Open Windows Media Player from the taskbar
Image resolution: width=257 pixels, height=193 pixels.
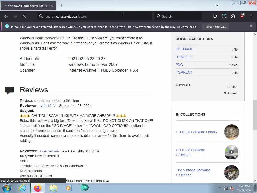[69, 188]
